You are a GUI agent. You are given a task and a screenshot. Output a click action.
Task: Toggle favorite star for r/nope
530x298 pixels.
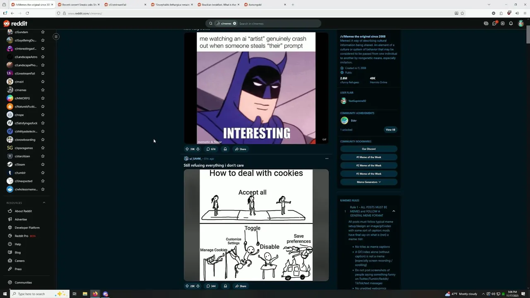click(43, 115)
